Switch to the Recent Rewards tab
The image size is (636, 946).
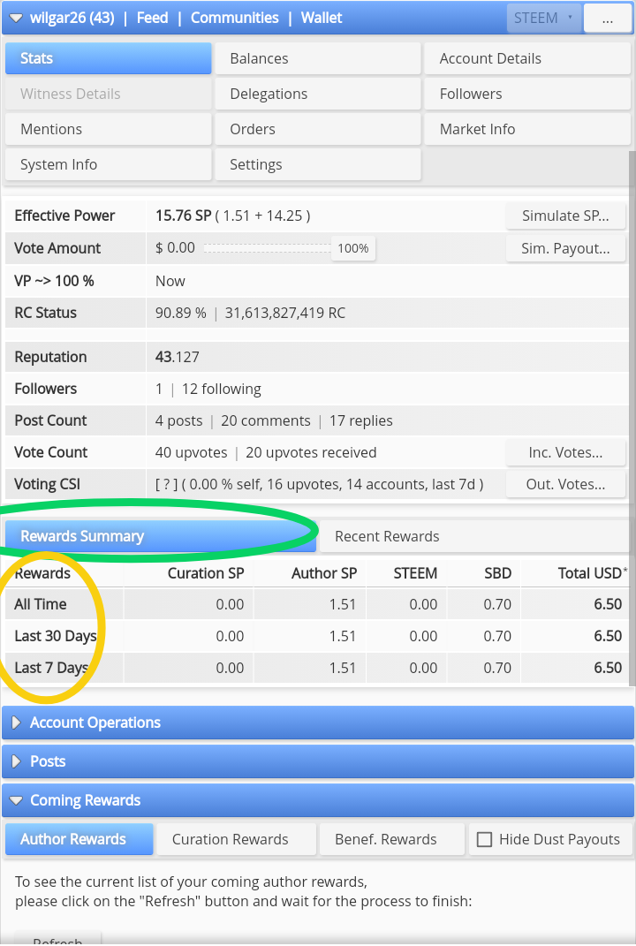click(x=473, y=536)
